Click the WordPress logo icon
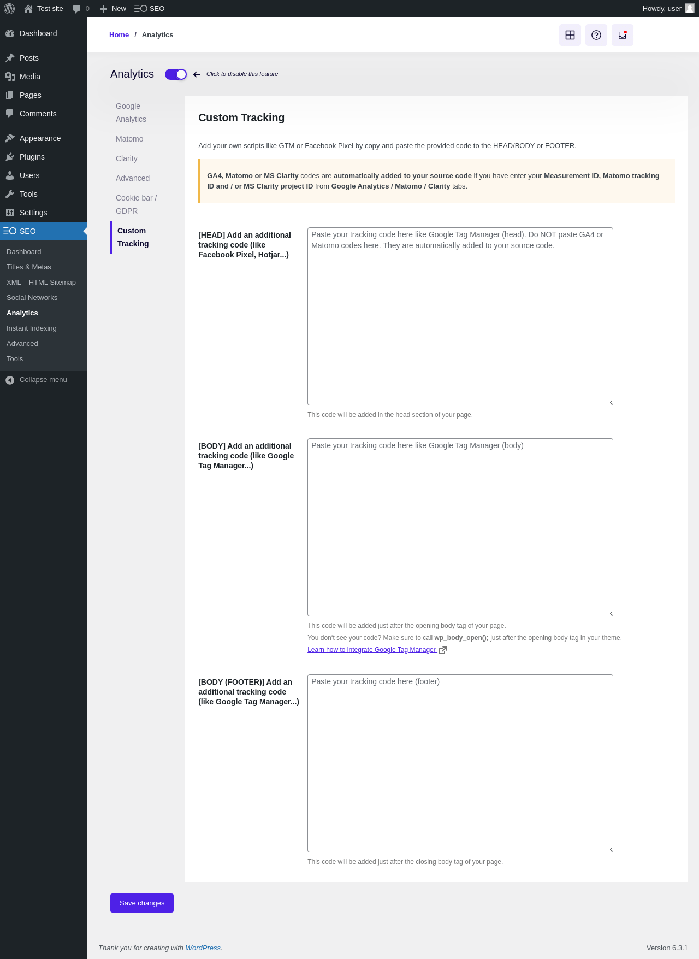Viewport: 699px width, 959px height. tap(9, 9)
